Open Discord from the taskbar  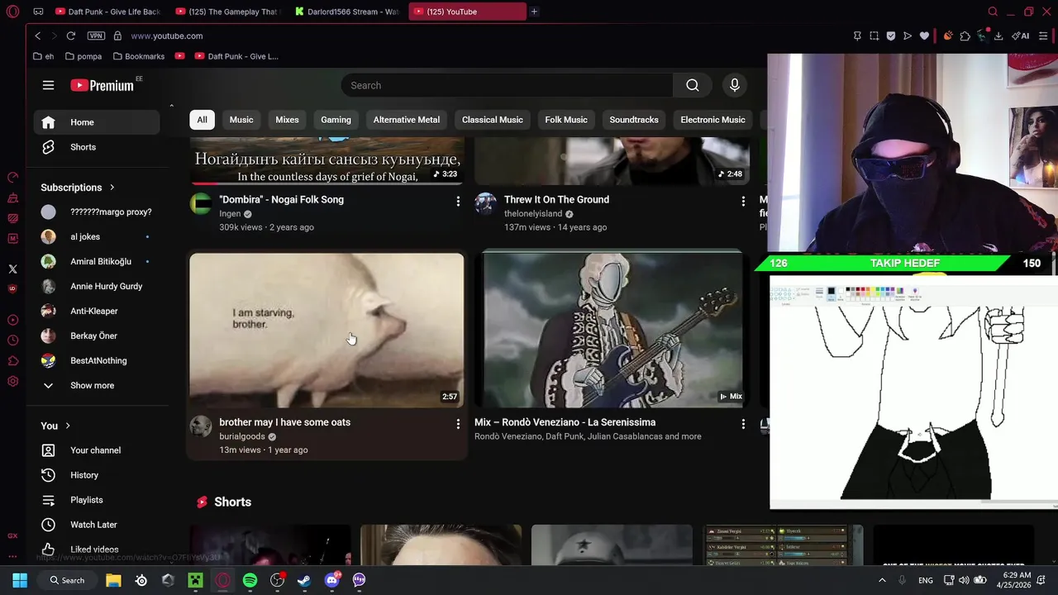pyautogui.click(x=332, y=580)
